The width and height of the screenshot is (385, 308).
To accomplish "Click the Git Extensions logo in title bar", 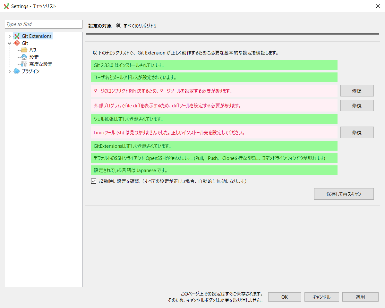I will 6,6.
